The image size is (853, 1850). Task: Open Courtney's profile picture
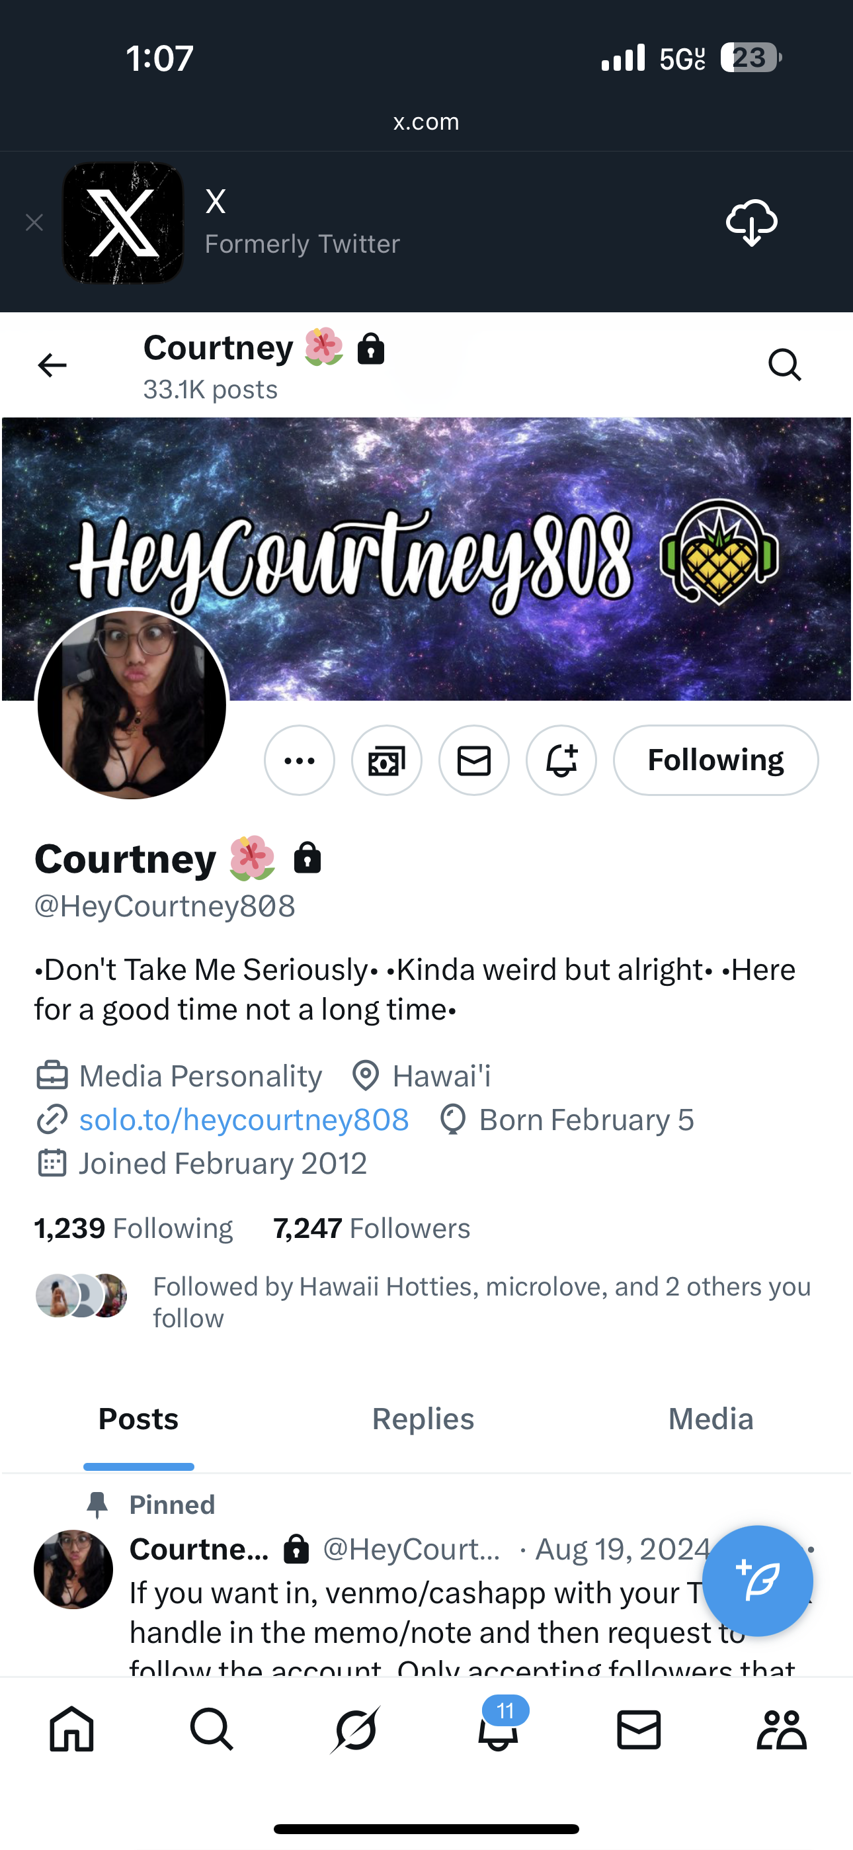pyautogui.click(x=132, y=704)
